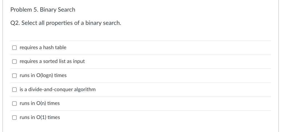Image resolution: width=281 pixels, height=132 pixels.
Task: Enable the 'runs in O(logn) times' checkbox
Action: (x=14, y=75)
